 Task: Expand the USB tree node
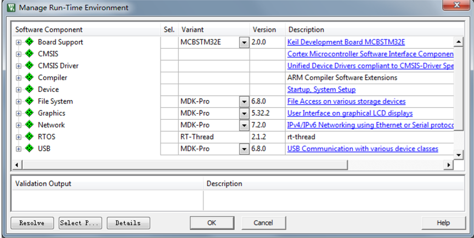(19, 149)
